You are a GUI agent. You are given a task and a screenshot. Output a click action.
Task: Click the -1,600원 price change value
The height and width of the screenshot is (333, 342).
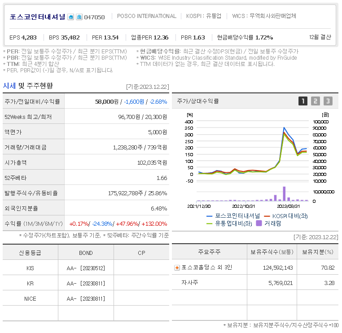pos(134,101)
